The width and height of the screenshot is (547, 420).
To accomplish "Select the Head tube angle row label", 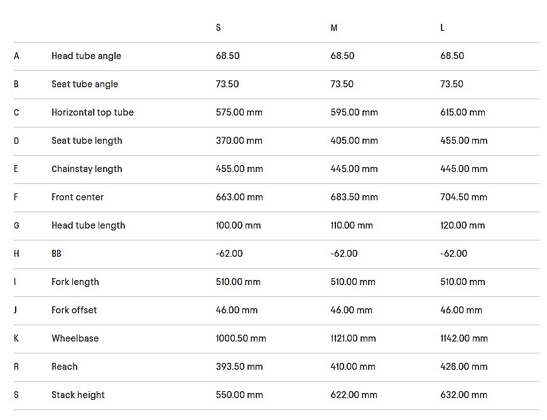I will [x=86, y=56].
